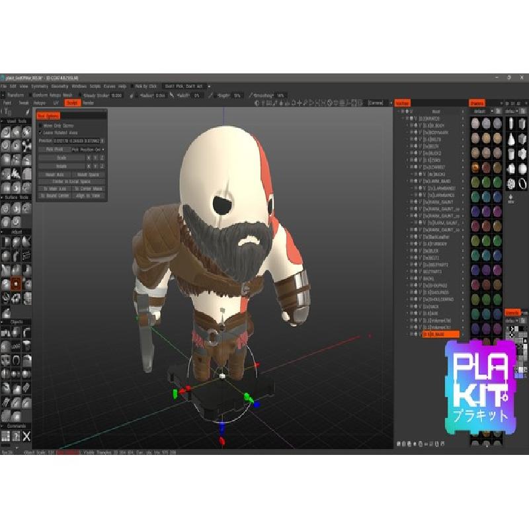
Task: Open the Curves menu
Action: coord(109,87)
